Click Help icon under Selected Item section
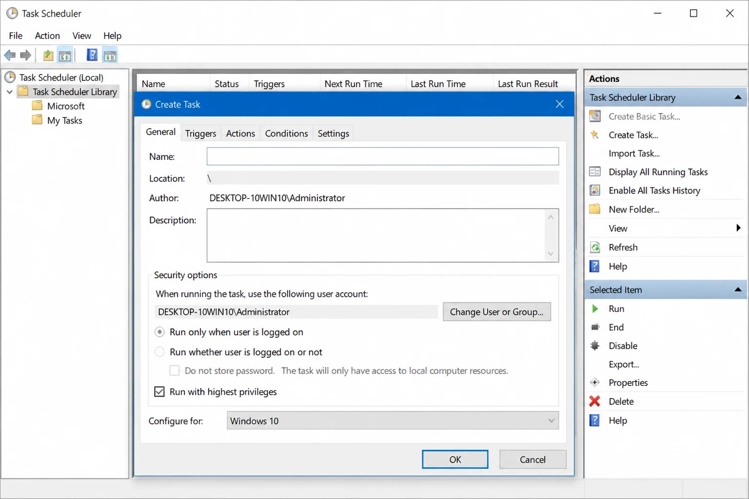The width and height of the screenshot is (749, 499). point(595,420)
